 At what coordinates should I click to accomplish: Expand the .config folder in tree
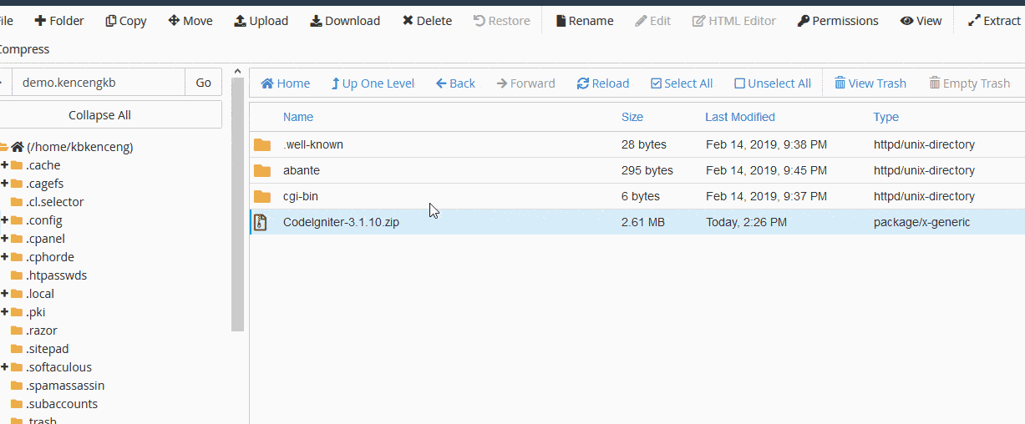4,220
